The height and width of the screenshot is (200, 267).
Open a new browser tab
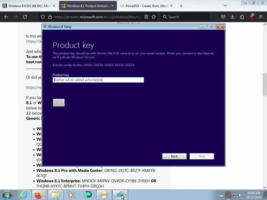(181, 6)
